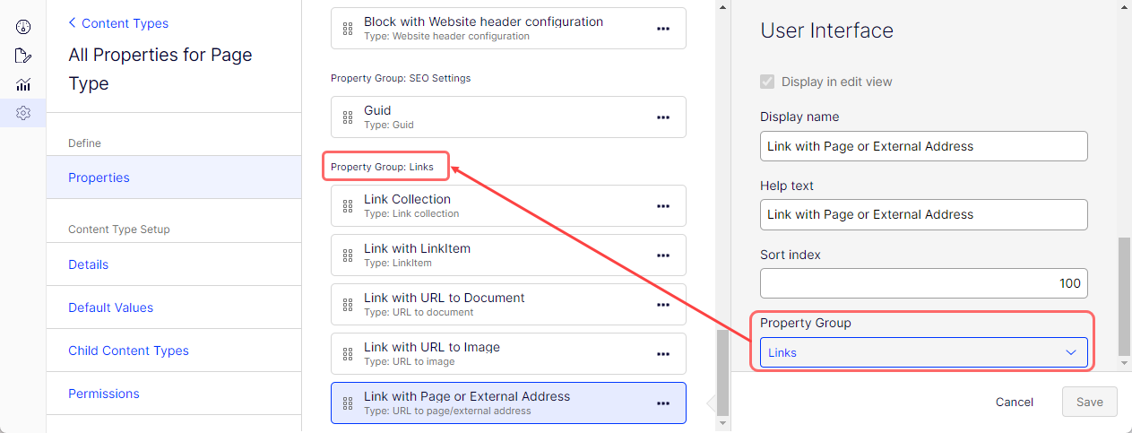Open Permissions section
The width and height of the screenshot is (1132, 433).
coord(174,394)
